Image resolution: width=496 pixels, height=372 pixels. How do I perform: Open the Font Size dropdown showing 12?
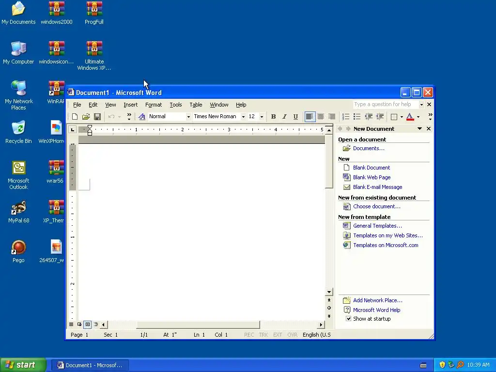[262, 117]
